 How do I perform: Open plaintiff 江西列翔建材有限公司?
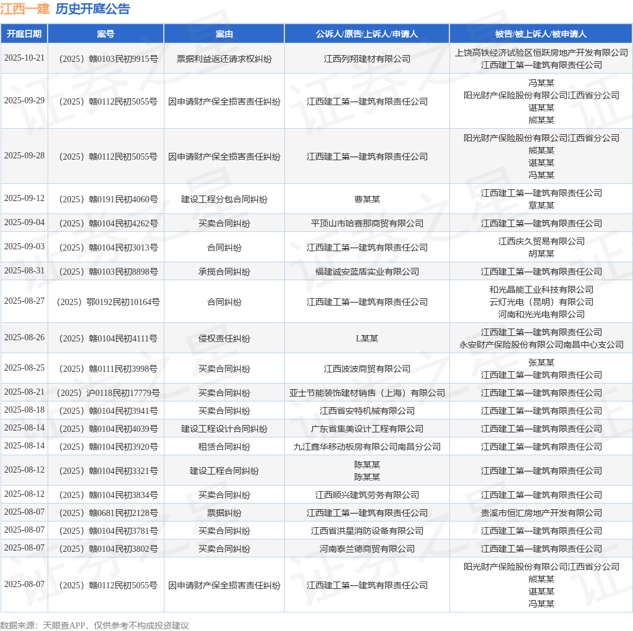[x=367, y=59]
